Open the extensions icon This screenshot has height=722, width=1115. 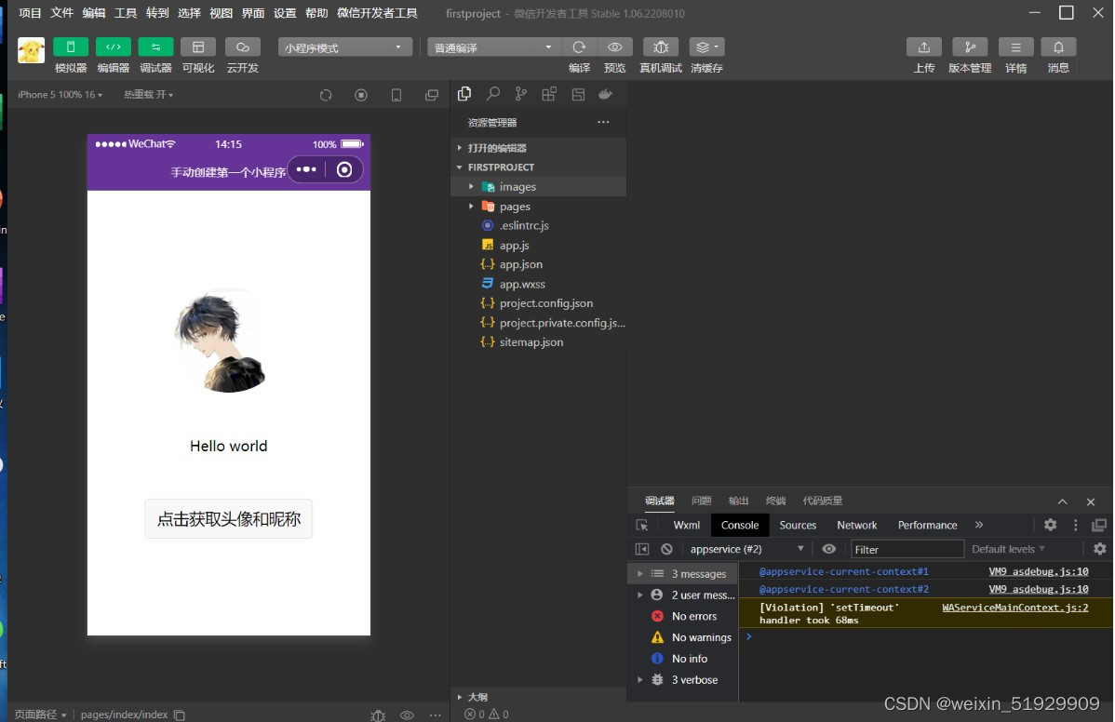click(x=549, y=94)
